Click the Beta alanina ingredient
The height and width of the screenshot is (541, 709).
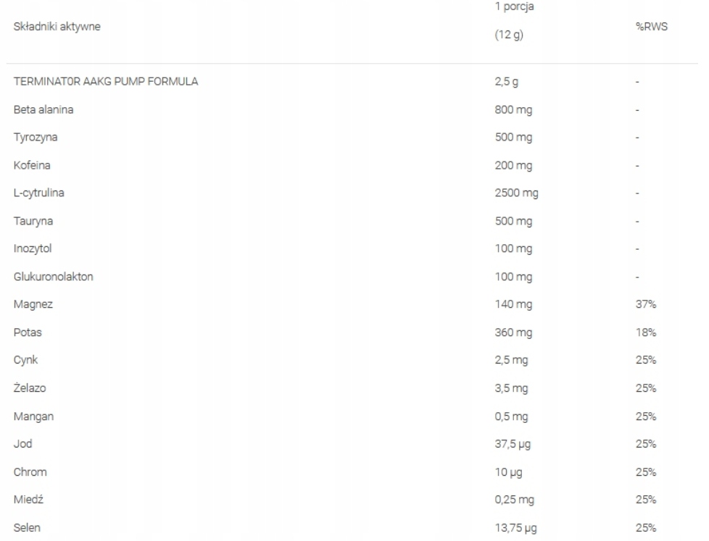[x=43, y=110]
